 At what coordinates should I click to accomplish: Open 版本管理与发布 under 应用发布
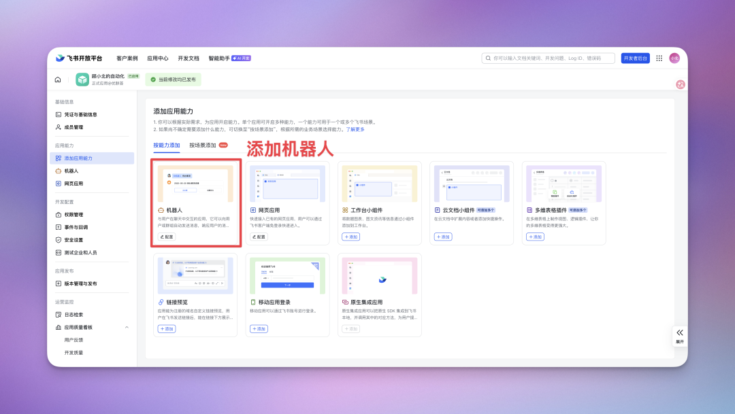[x=82, y=284]
